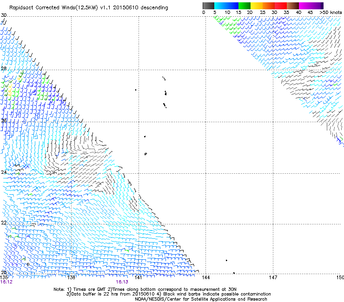
Task: Pick the yellow 20–25 knots legend color
Action: tap(257, 6)
